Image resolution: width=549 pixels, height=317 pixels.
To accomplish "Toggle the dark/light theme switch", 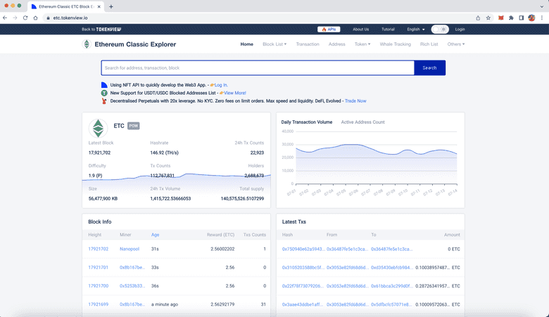I will pyautogui.click(x=440, y=30).
